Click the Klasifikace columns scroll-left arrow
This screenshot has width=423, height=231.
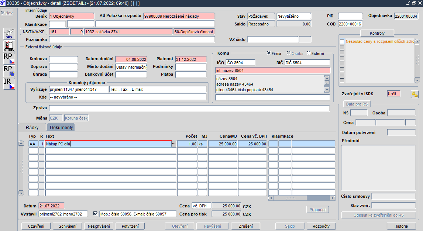coord(271,198)
